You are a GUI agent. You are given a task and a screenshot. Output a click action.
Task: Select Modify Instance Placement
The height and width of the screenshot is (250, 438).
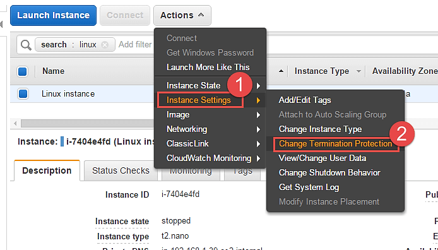(329, 201)
